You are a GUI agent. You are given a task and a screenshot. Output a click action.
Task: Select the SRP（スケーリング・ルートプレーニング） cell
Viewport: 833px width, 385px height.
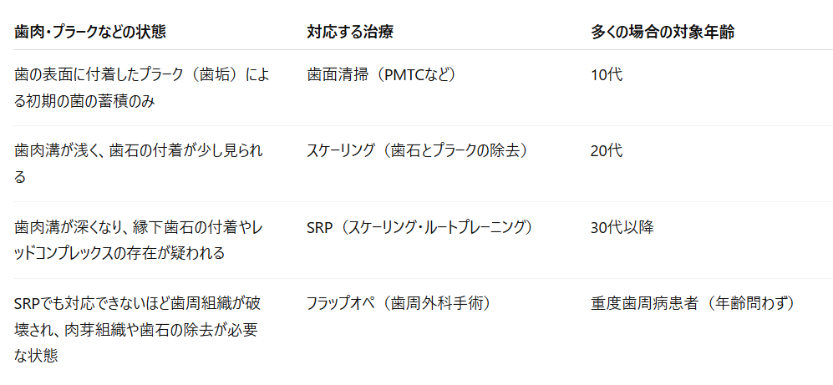click(419, 227)
